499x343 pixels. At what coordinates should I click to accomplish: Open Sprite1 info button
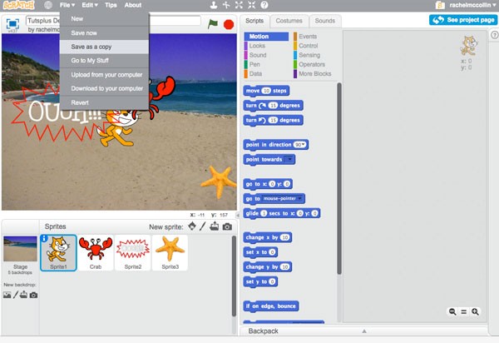pyautogui.click(x=44, y=239)
